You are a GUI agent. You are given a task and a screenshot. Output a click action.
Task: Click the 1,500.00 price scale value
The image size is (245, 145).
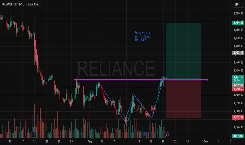[238, 13]
